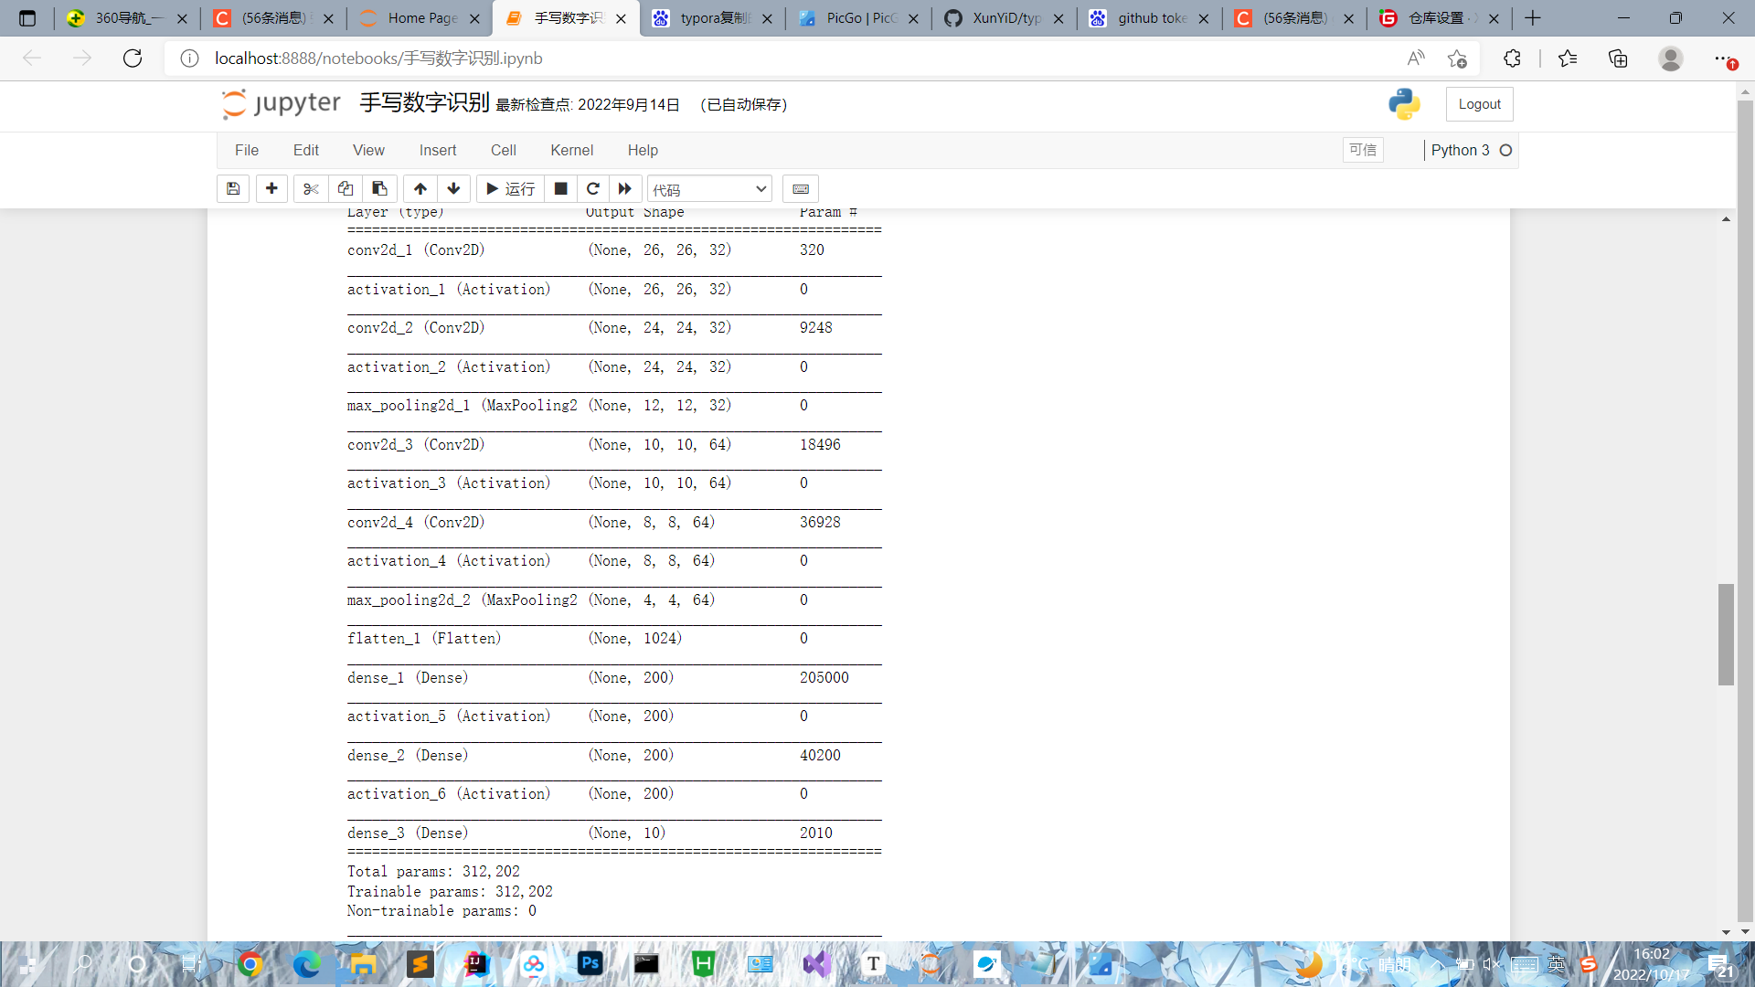Save notebook with the floppy disk icon
Viewport: 1755px width, 987px height.
click(x=233, y=189)
